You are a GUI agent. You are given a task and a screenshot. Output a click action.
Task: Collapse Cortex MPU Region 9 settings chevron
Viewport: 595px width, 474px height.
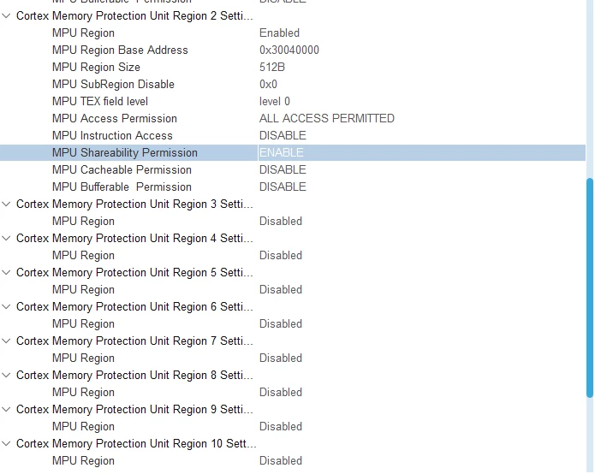pos(6,409)
